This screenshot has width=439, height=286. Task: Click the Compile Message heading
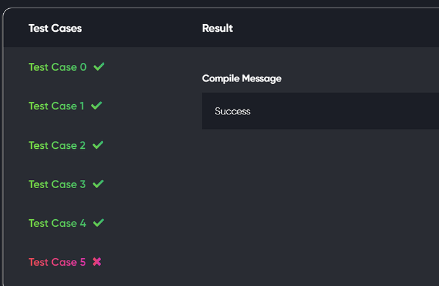[x=242, y=78]
